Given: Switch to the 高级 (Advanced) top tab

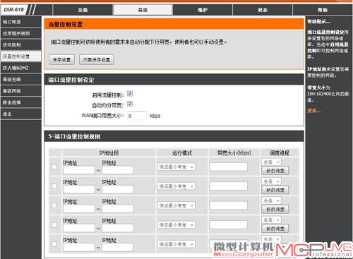Looking at the screenshot, I should 143,10.
